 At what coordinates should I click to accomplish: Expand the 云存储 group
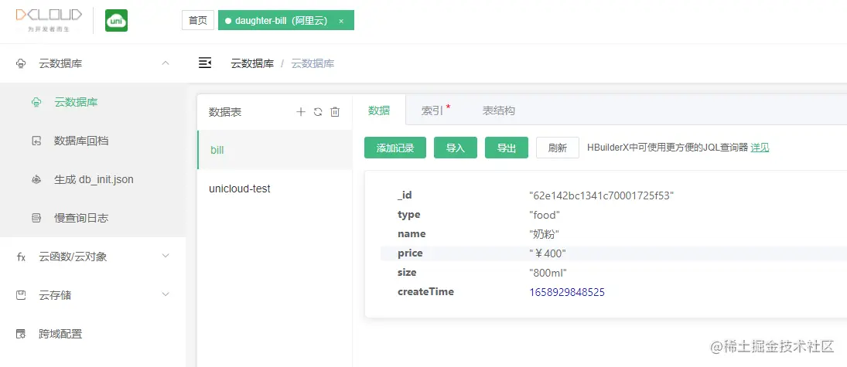pos(93,295)
